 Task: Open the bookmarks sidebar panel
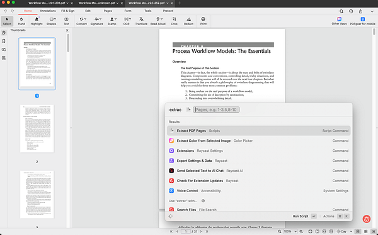4,41
